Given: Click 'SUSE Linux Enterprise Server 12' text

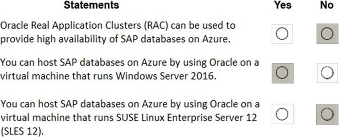Looking at the screenshot, I should [186, 117].
